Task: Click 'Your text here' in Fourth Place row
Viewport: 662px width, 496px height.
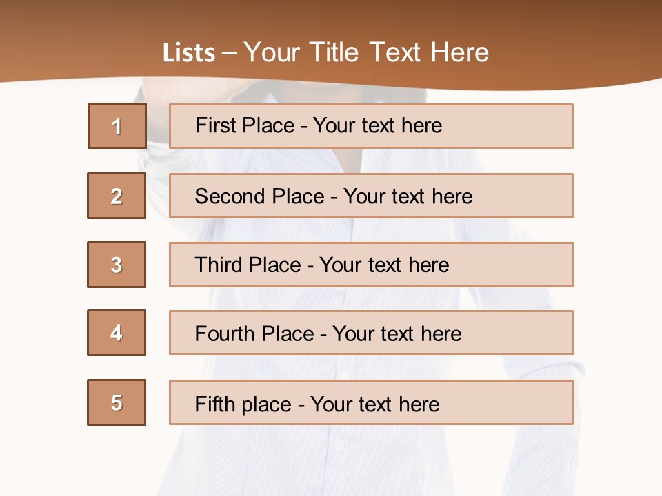Action: pyautogui.click(x=397, y=334)
